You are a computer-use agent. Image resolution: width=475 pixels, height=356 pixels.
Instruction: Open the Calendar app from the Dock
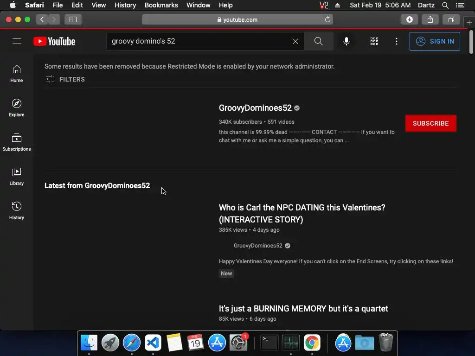[195, 343]
